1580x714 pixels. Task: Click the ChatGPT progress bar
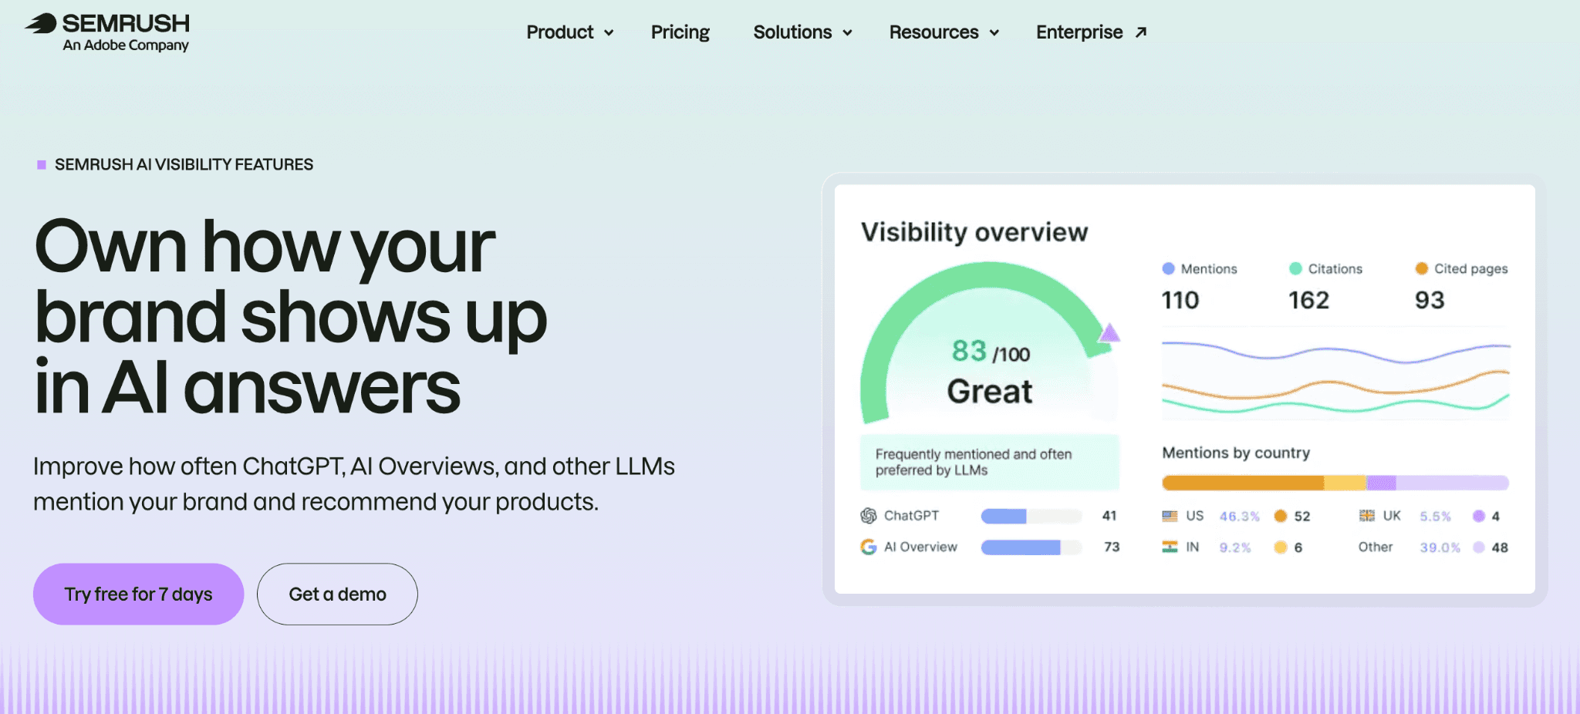1031,516
